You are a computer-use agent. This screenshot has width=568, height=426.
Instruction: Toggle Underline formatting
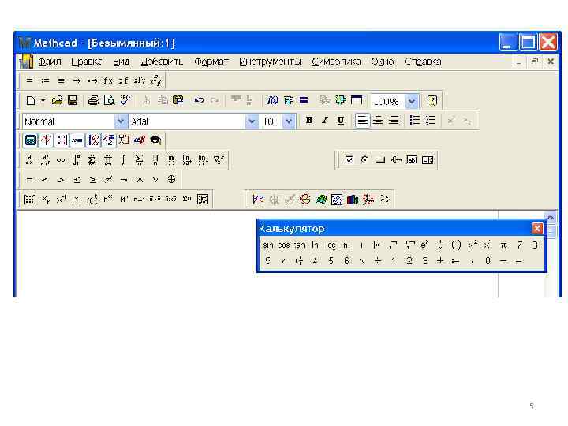341,120
